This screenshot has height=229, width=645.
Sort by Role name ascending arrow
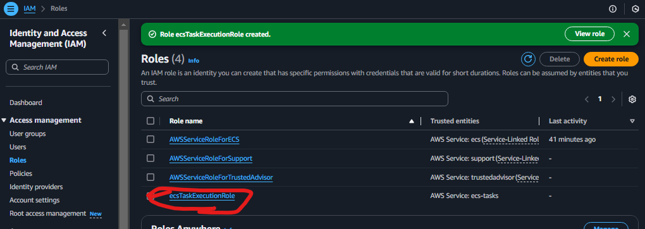[x=412, y=121]
